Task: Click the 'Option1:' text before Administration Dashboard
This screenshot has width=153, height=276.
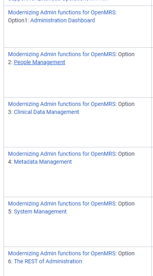Action: [x=18, y=20]
